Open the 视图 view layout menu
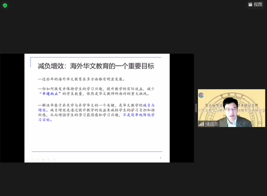Screen dimensions: 267x196 [255, 5]
